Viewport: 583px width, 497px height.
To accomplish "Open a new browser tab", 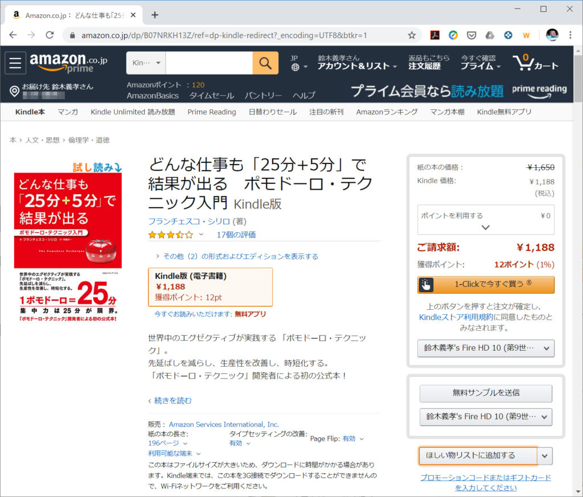I will pyautogui.click(x=155, y=15).
